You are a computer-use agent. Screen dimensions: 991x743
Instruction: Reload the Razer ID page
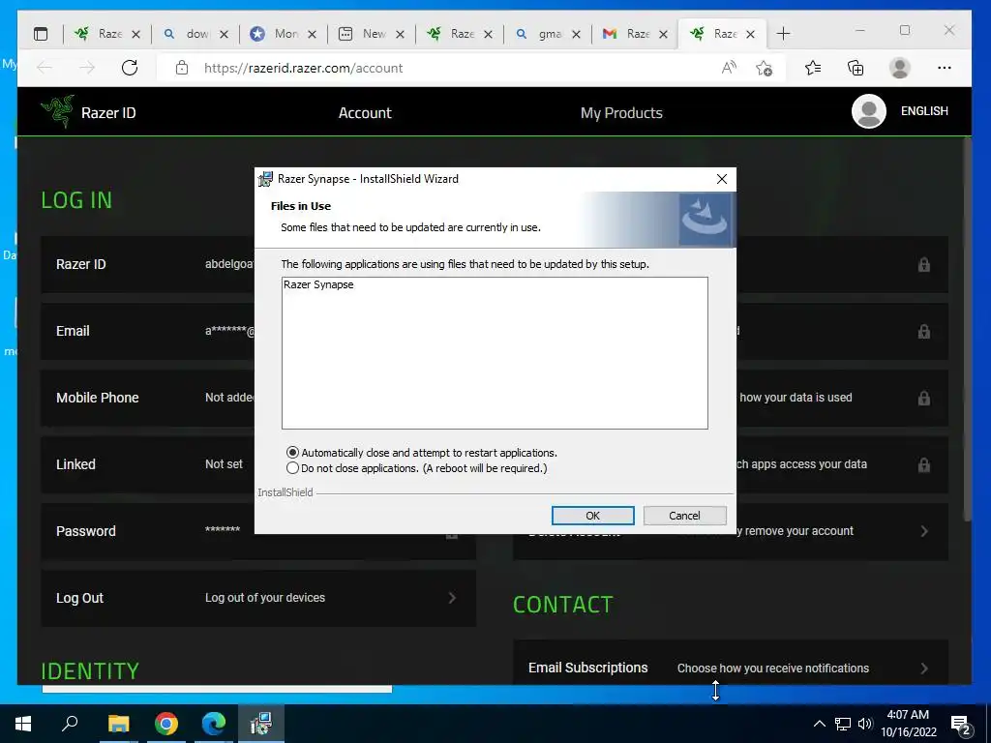pos(130,68)
